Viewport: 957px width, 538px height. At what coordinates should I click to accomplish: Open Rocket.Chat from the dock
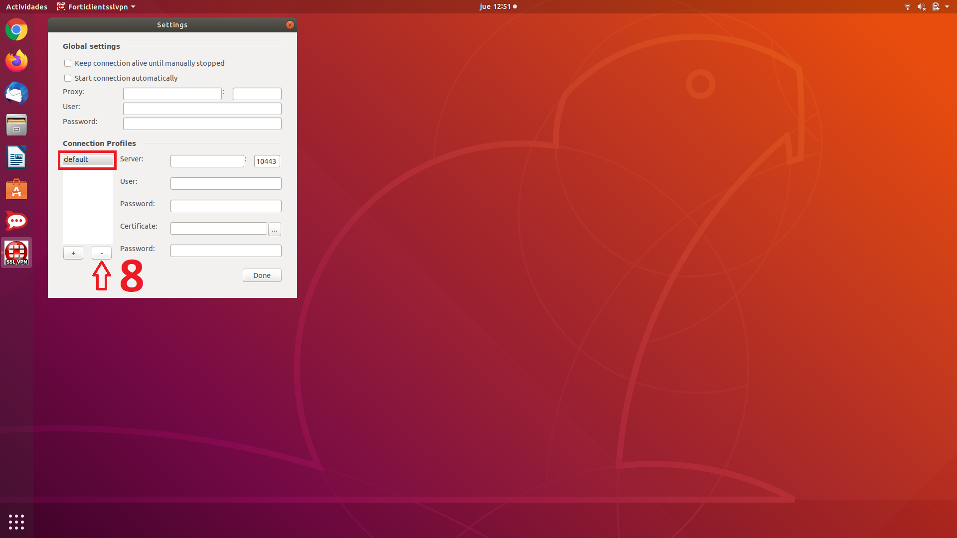[x=16, y=221]
